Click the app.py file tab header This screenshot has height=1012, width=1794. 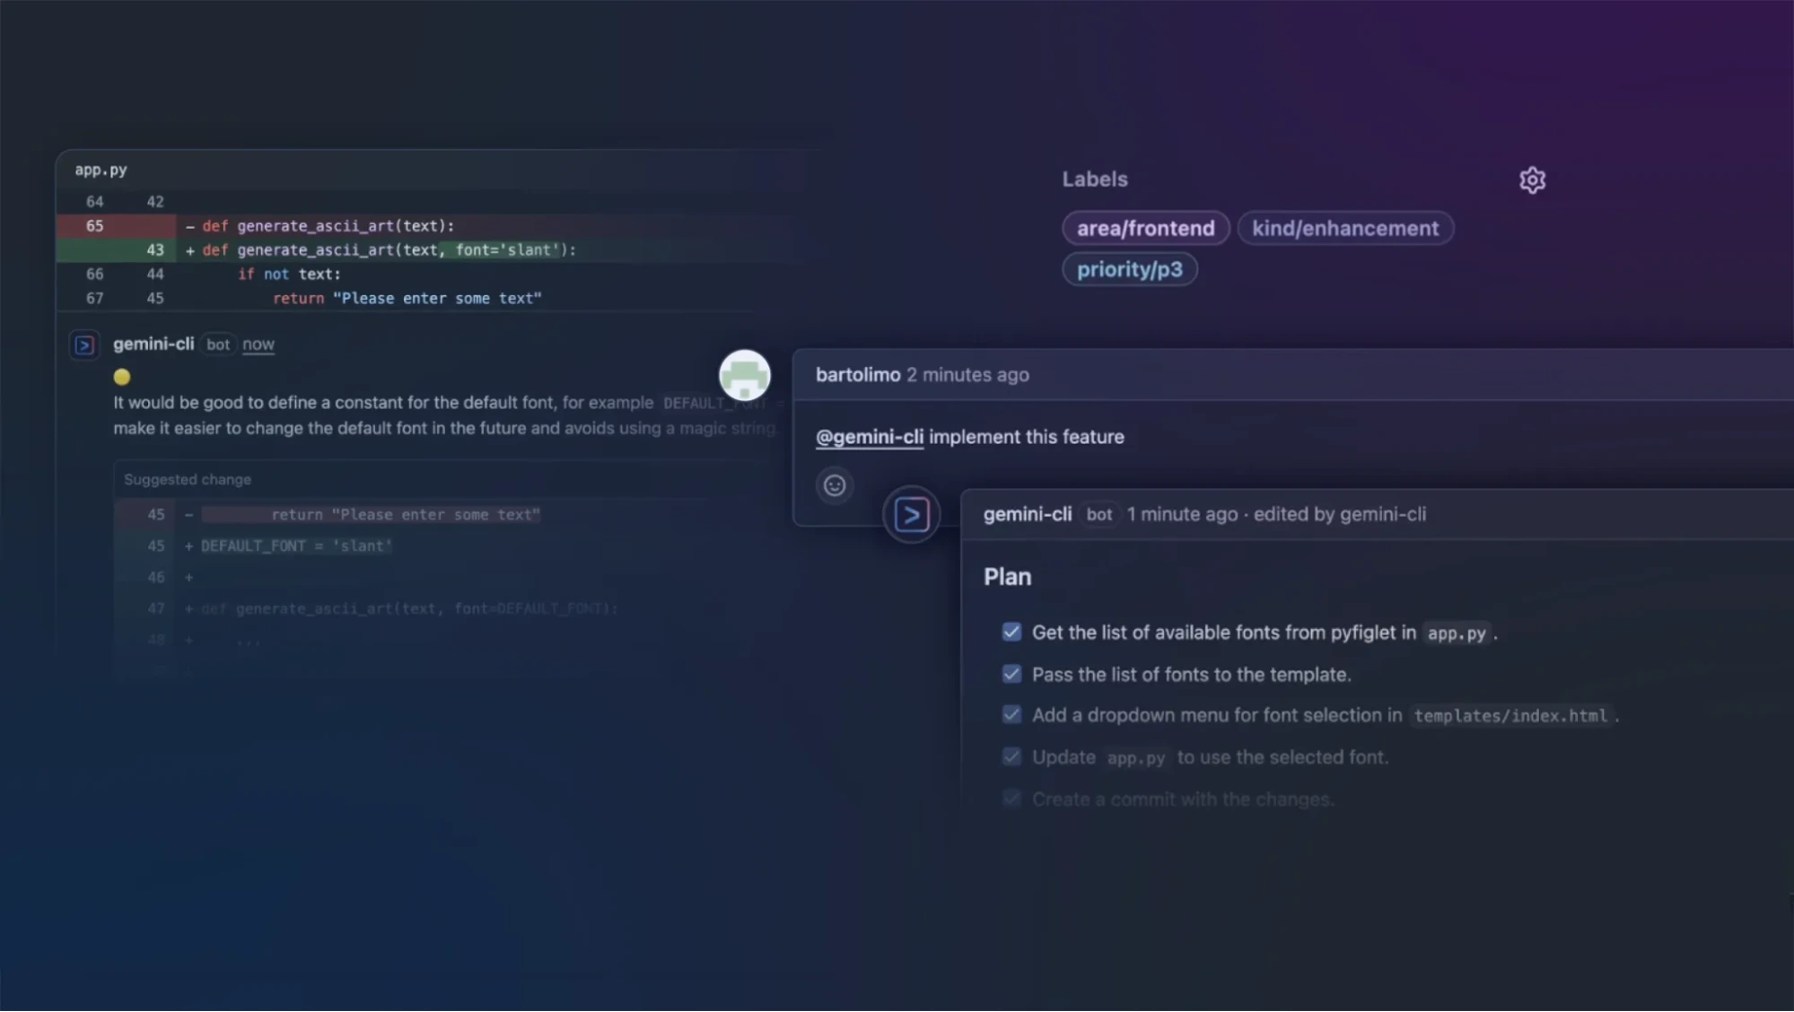coord(101,169)
